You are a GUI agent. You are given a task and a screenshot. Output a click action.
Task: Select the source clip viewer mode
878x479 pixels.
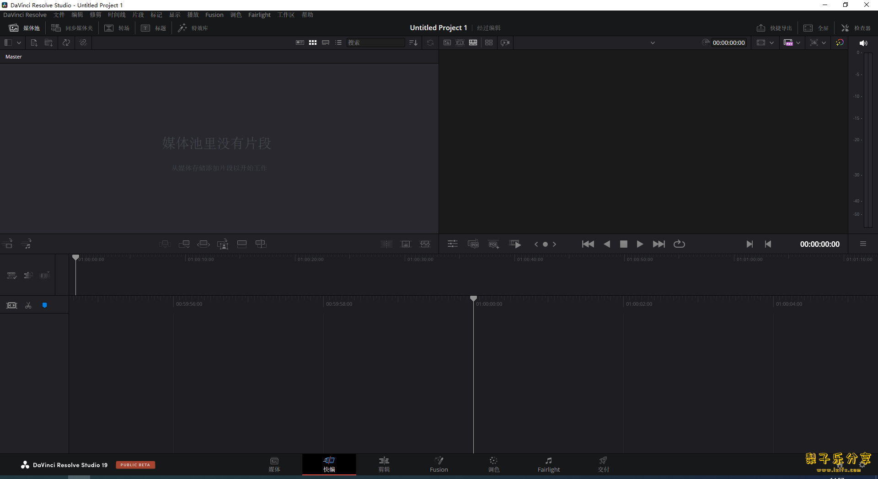(447, 43)
